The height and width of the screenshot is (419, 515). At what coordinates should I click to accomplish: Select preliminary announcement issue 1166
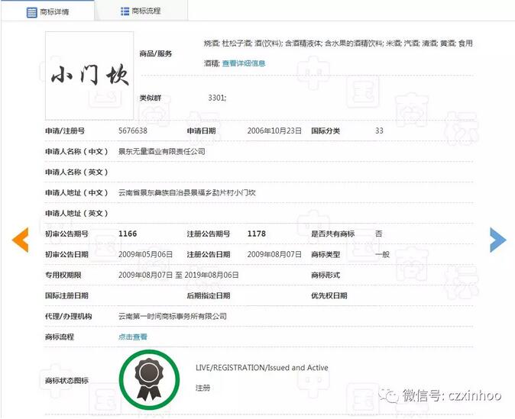tap(128, 234)
